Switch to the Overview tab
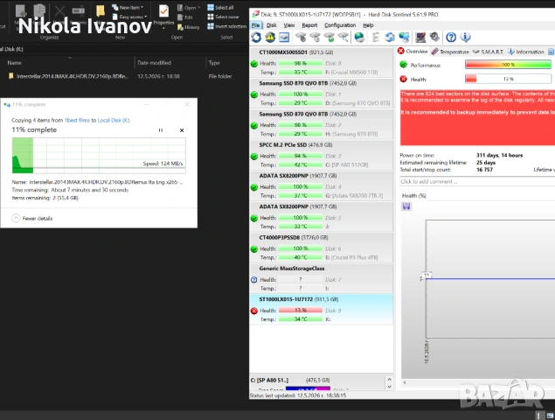This screenshot has width=555, height=420. tap(413, 52)
